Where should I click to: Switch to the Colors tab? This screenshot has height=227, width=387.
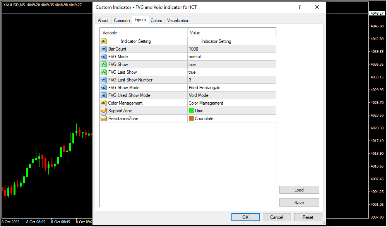click(156, 20)
